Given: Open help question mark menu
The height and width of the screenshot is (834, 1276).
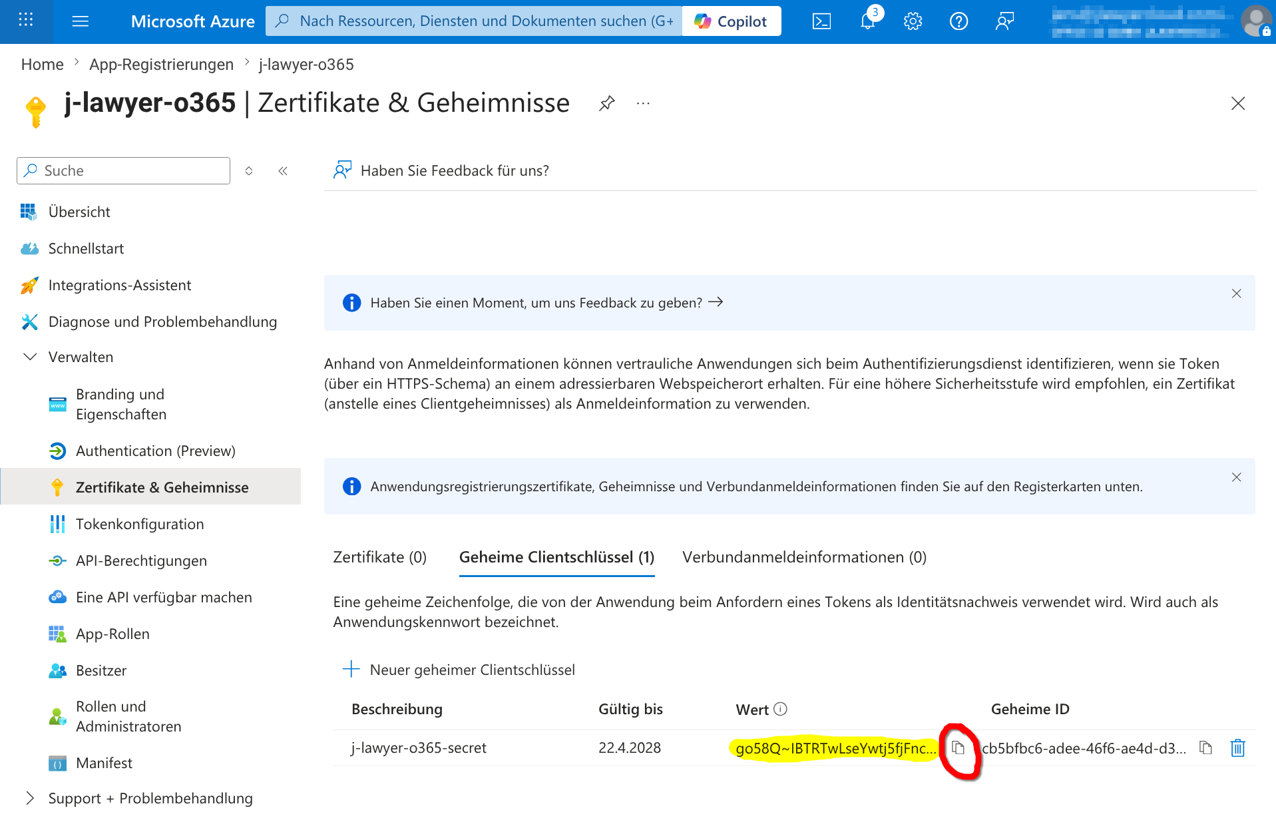Looking at the screenshot, I should (x=958, y=21).
